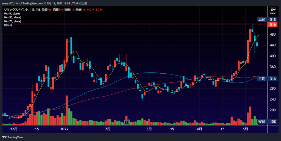Screen dimensions: 281x141
Task: Click the 2022 label on the time axis
Action: pos(64,129)
